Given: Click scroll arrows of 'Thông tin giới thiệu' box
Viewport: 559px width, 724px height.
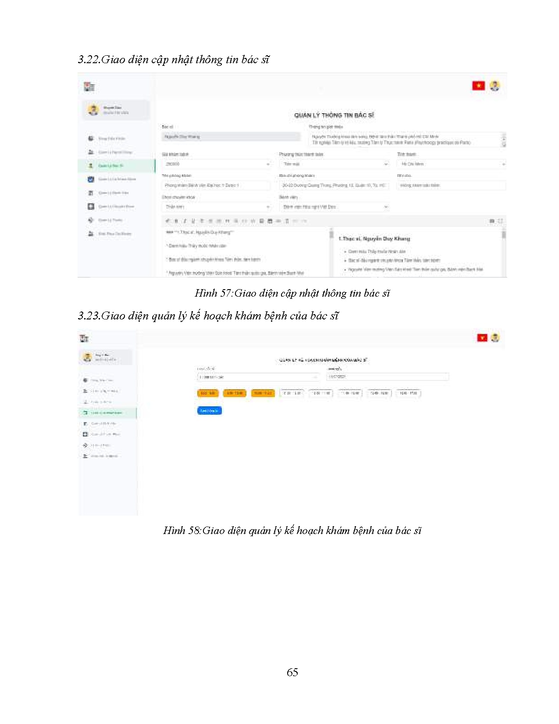Looking at the screenshot, I should [x=504, y=140].
